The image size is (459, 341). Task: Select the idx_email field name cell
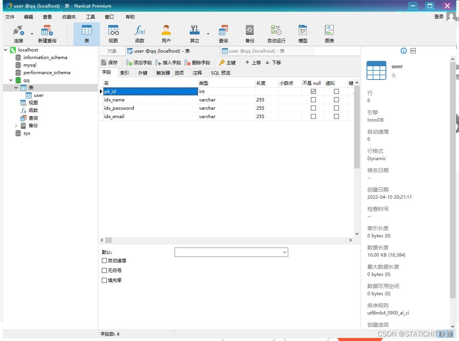tap(151, 117)
